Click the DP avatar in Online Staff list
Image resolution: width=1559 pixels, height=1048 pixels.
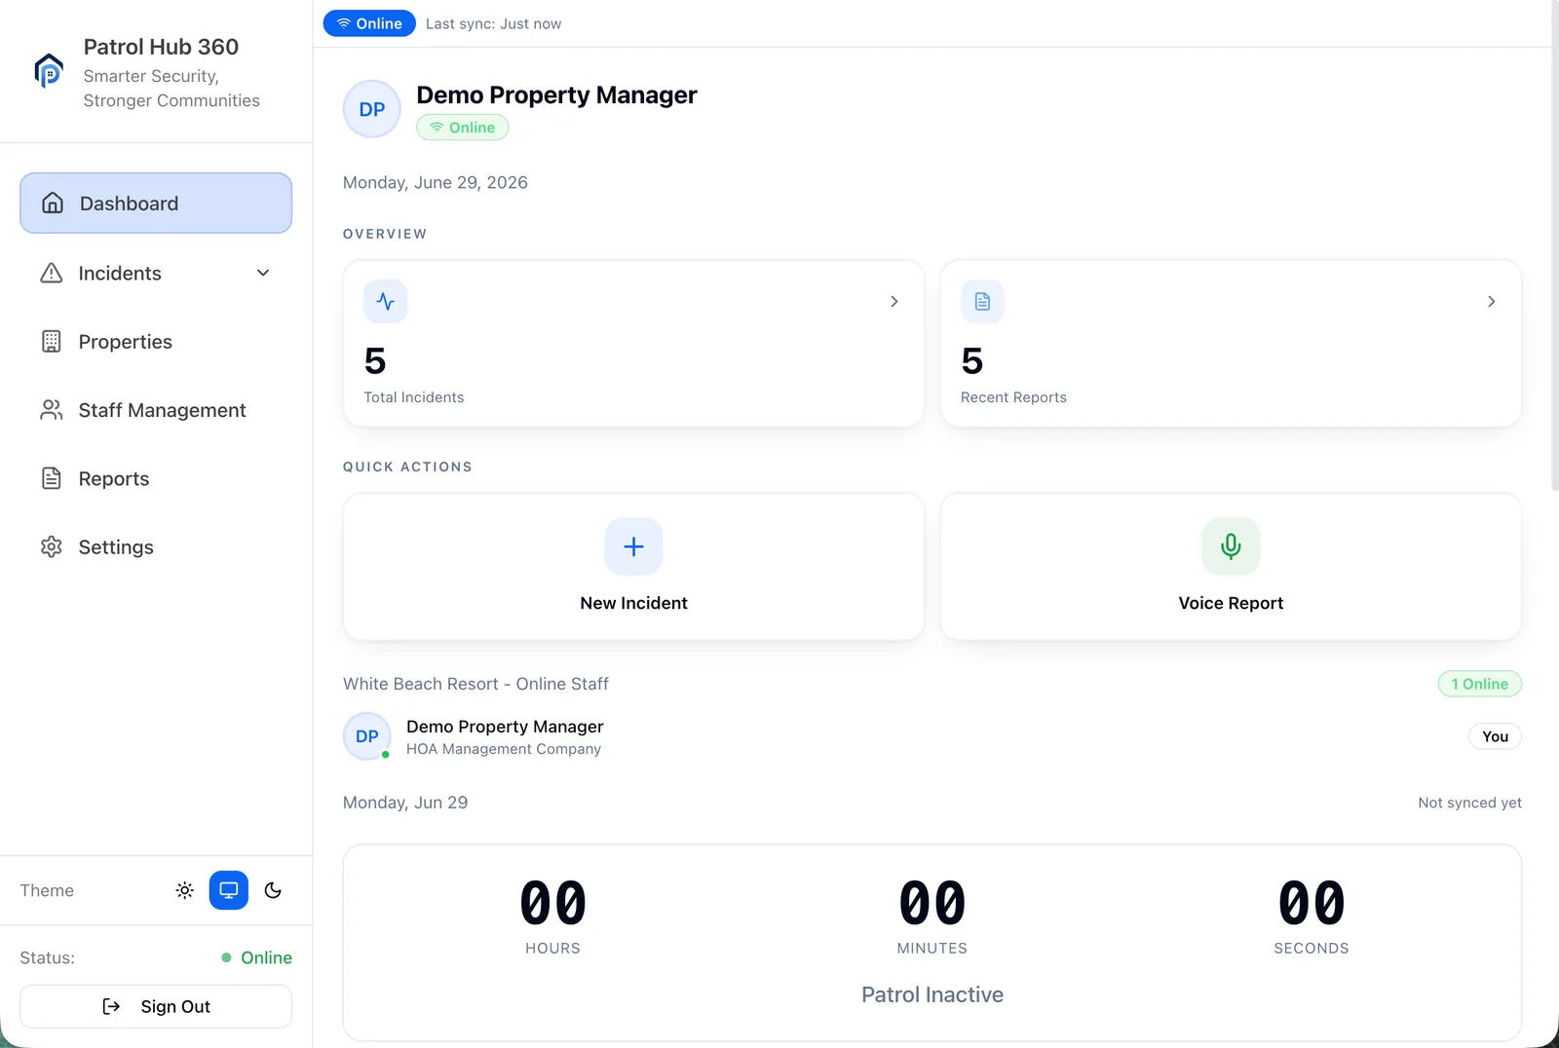pyautogui.click(x=367, y=736)
